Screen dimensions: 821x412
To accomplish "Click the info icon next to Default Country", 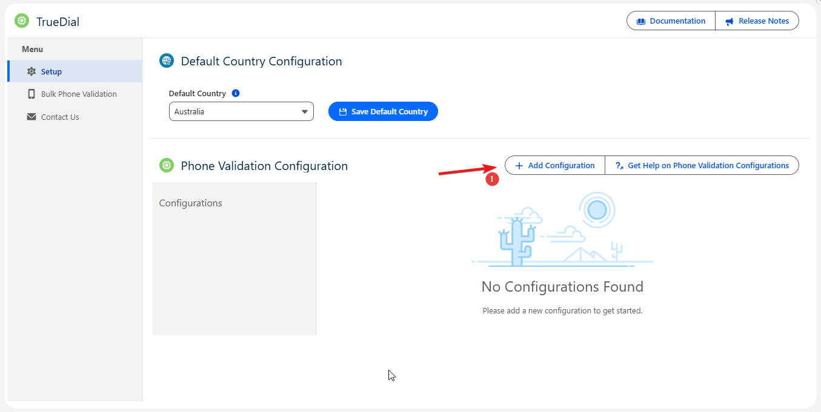I will pyautogui.click(x=236, y=93).
